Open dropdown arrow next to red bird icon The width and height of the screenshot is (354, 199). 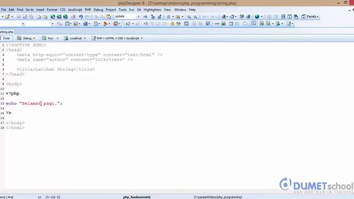click(x=110, y=23)
